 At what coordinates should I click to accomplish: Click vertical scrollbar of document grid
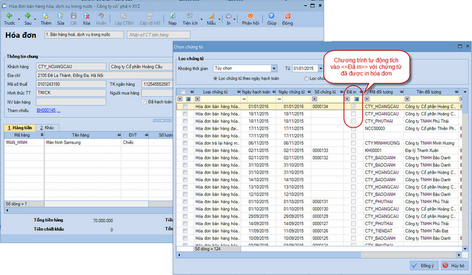[465, 170]
